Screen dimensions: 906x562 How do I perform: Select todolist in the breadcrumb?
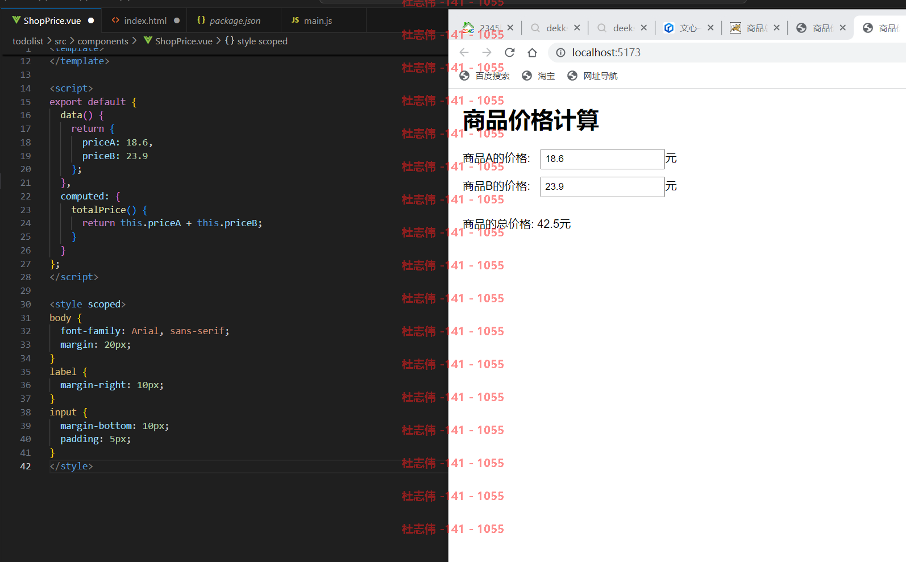(28, 41)
